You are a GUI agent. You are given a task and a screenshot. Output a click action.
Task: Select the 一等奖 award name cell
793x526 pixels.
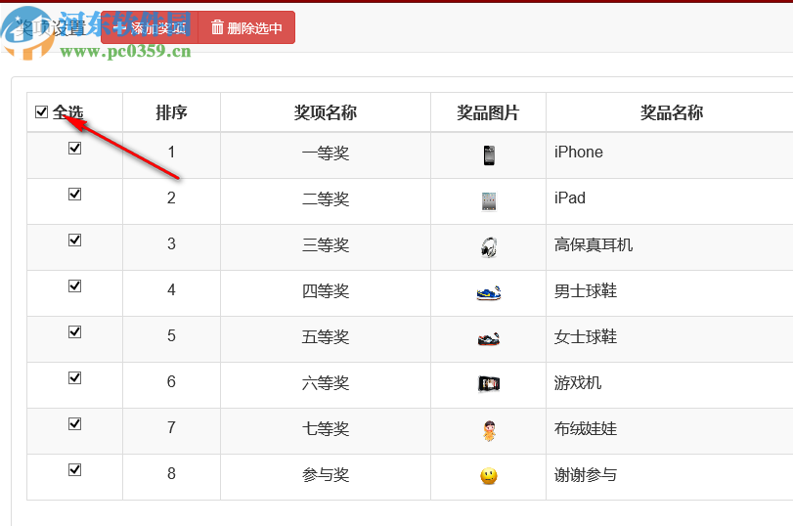pos(326,155)
